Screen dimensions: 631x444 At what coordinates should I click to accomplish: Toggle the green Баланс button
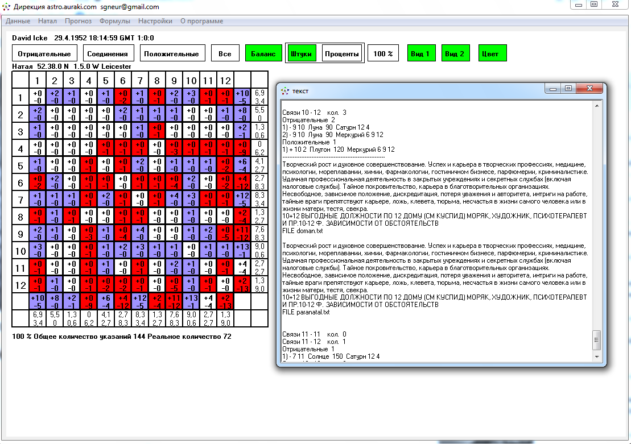tap(263, 54)
